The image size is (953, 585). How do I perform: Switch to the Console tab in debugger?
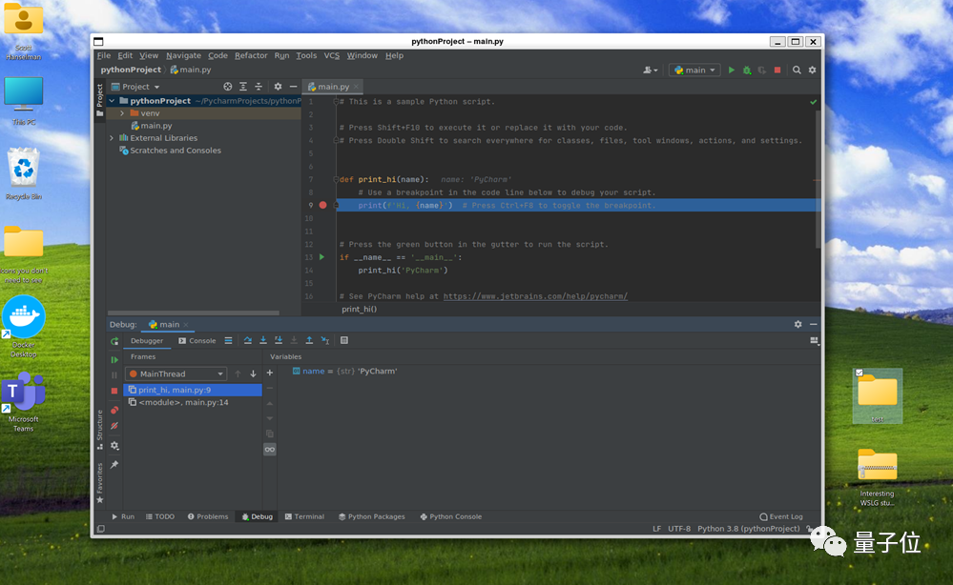pyautogui.click(x=197, y=340)
